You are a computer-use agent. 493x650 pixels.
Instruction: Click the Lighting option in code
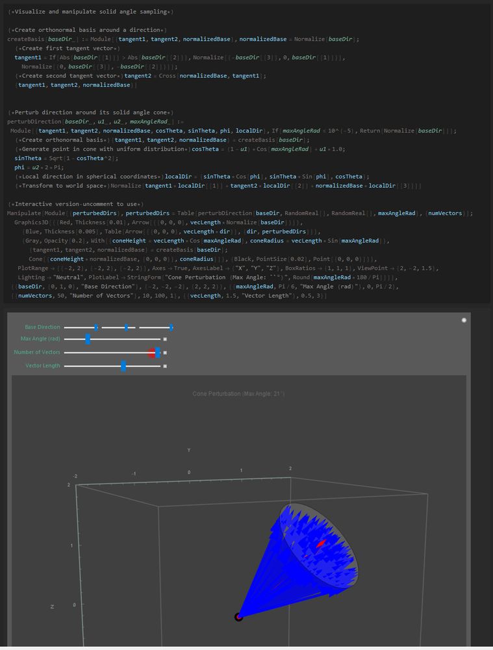click(31, 278)
